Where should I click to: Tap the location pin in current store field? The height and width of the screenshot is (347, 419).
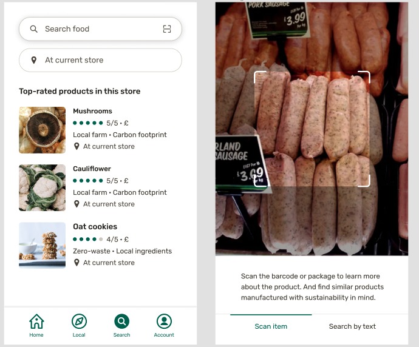click(x=33, y=60)
